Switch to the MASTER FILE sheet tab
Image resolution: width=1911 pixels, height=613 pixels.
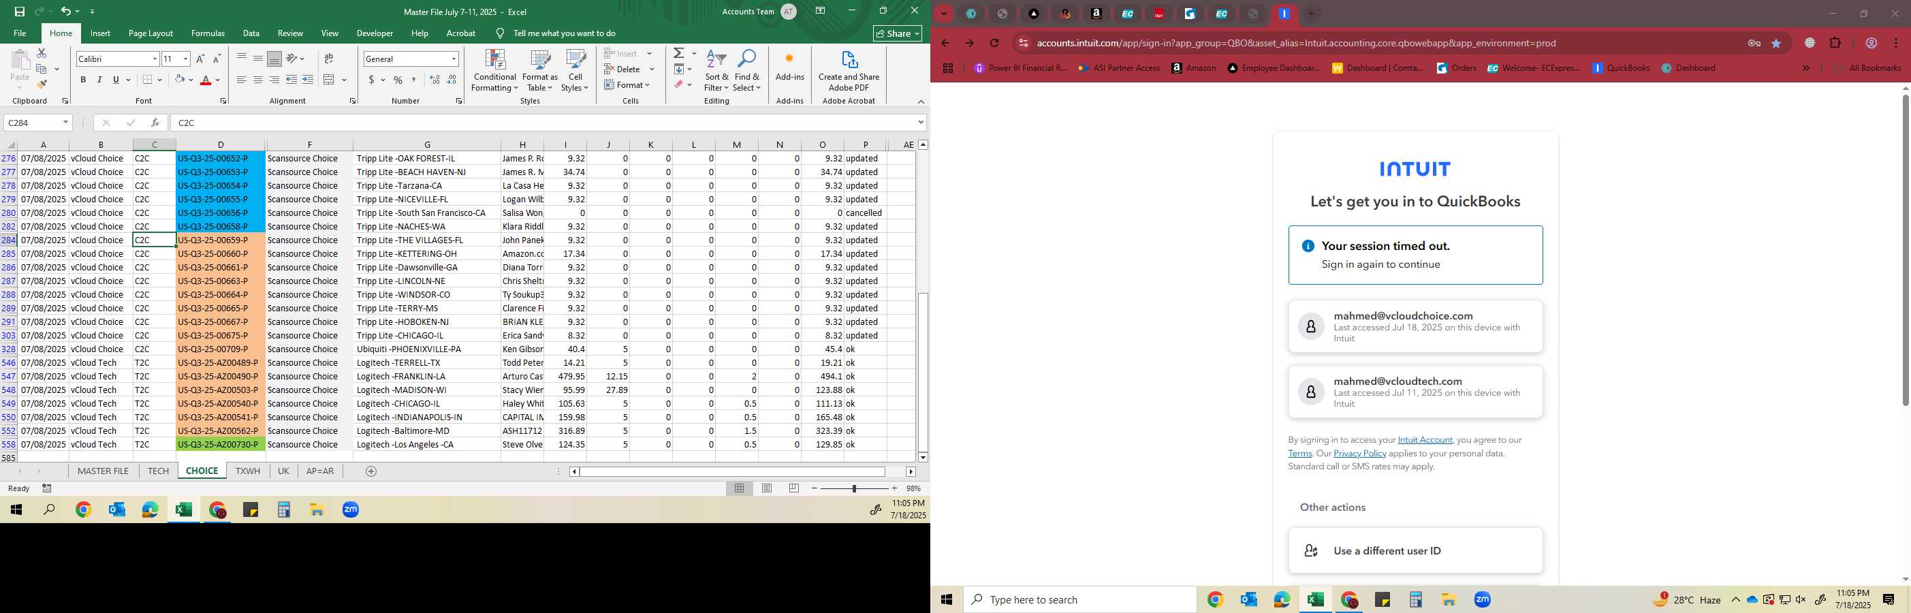[103, 471]
